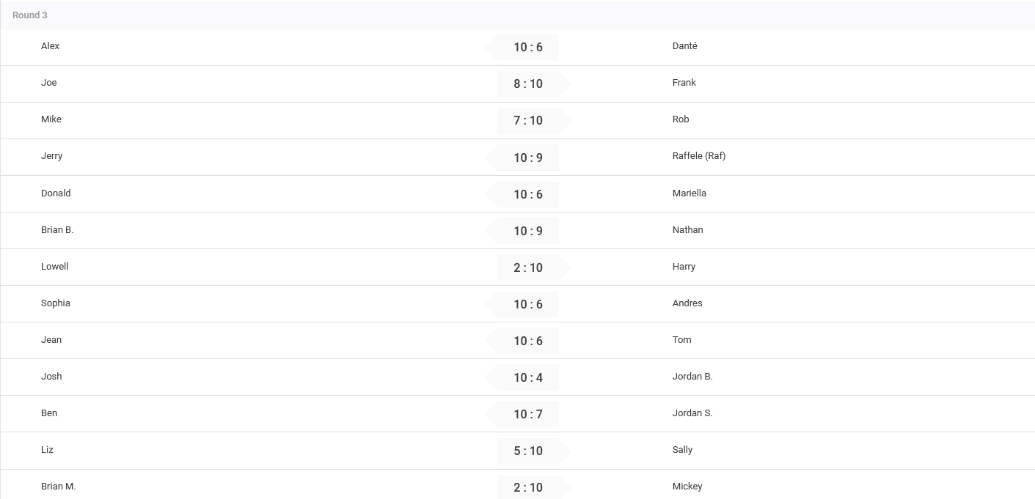The image size is (1035, 499).
Task: Select player name Jordan B.
Action: (x=692, y=377)
